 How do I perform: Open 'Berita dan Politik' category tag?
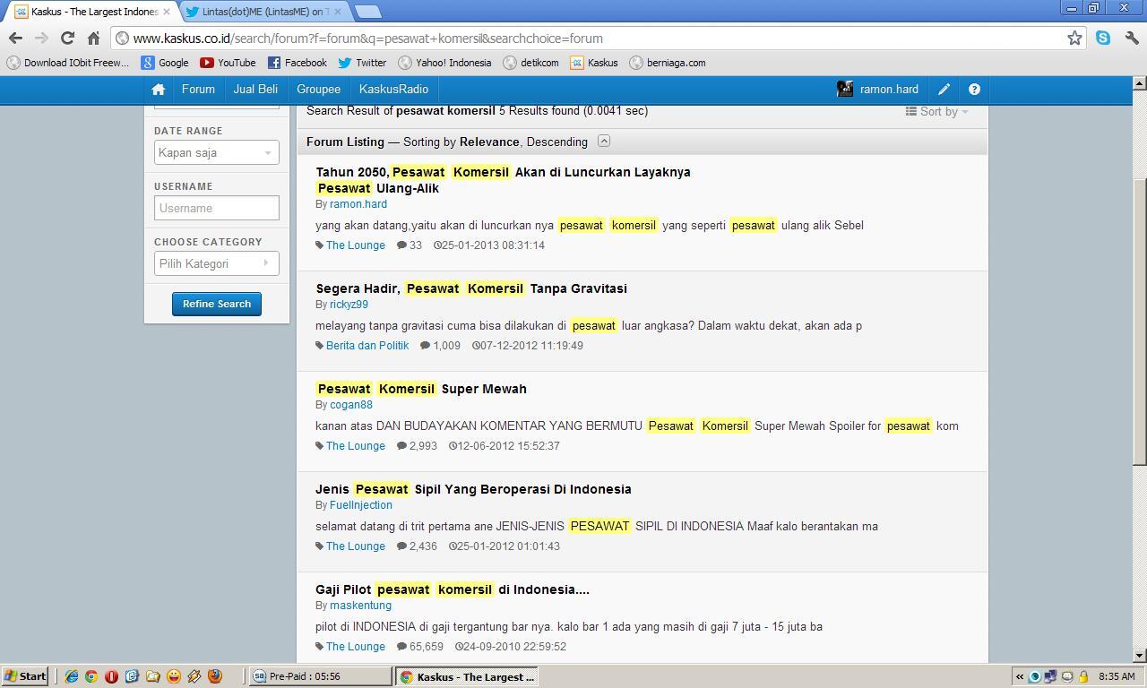(x=367, y=346)
